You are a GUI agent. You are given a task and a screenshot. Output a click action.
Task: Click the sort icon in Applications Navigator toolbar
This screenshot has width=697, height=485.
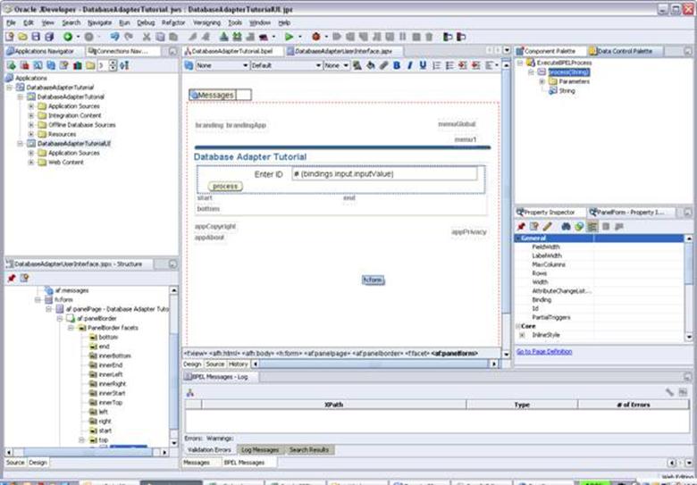click(x=124, y=66)
